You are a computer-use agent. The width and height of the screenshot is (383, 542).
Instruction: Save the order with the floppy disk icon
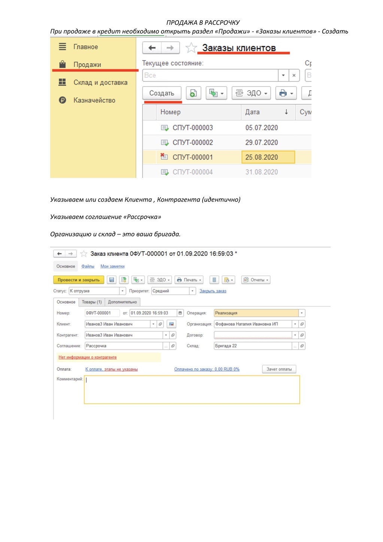click(112, 280)
